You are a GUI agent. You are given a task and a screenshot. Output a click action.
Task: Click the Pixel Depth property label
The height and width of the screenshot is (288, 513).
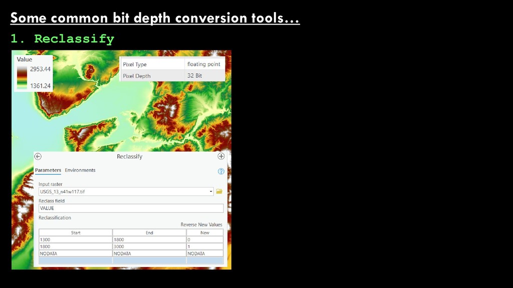click(x=137, y=76)
